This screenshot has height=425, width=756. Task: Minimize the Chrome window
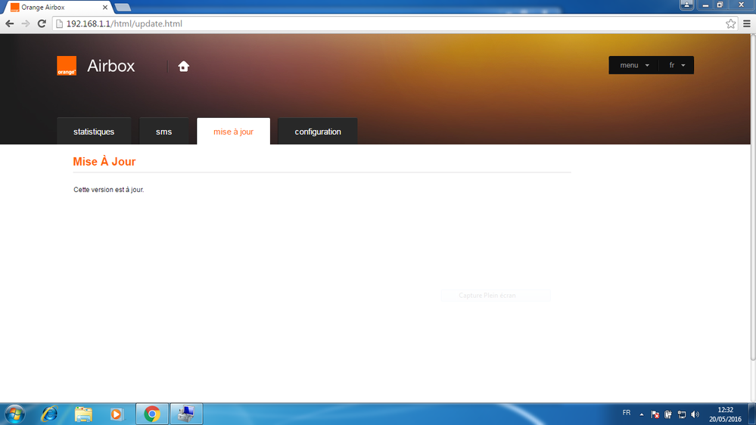705,5
